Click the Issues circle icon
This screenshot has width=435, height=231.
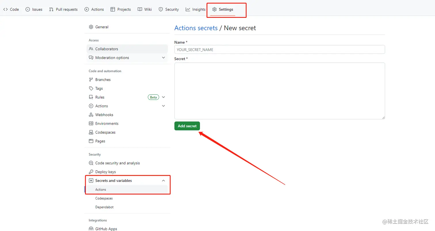point(28,9)
